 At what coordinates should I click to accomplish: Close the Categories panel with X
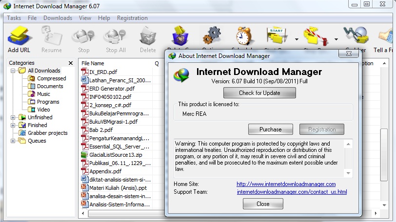click(x=71, y=63)
